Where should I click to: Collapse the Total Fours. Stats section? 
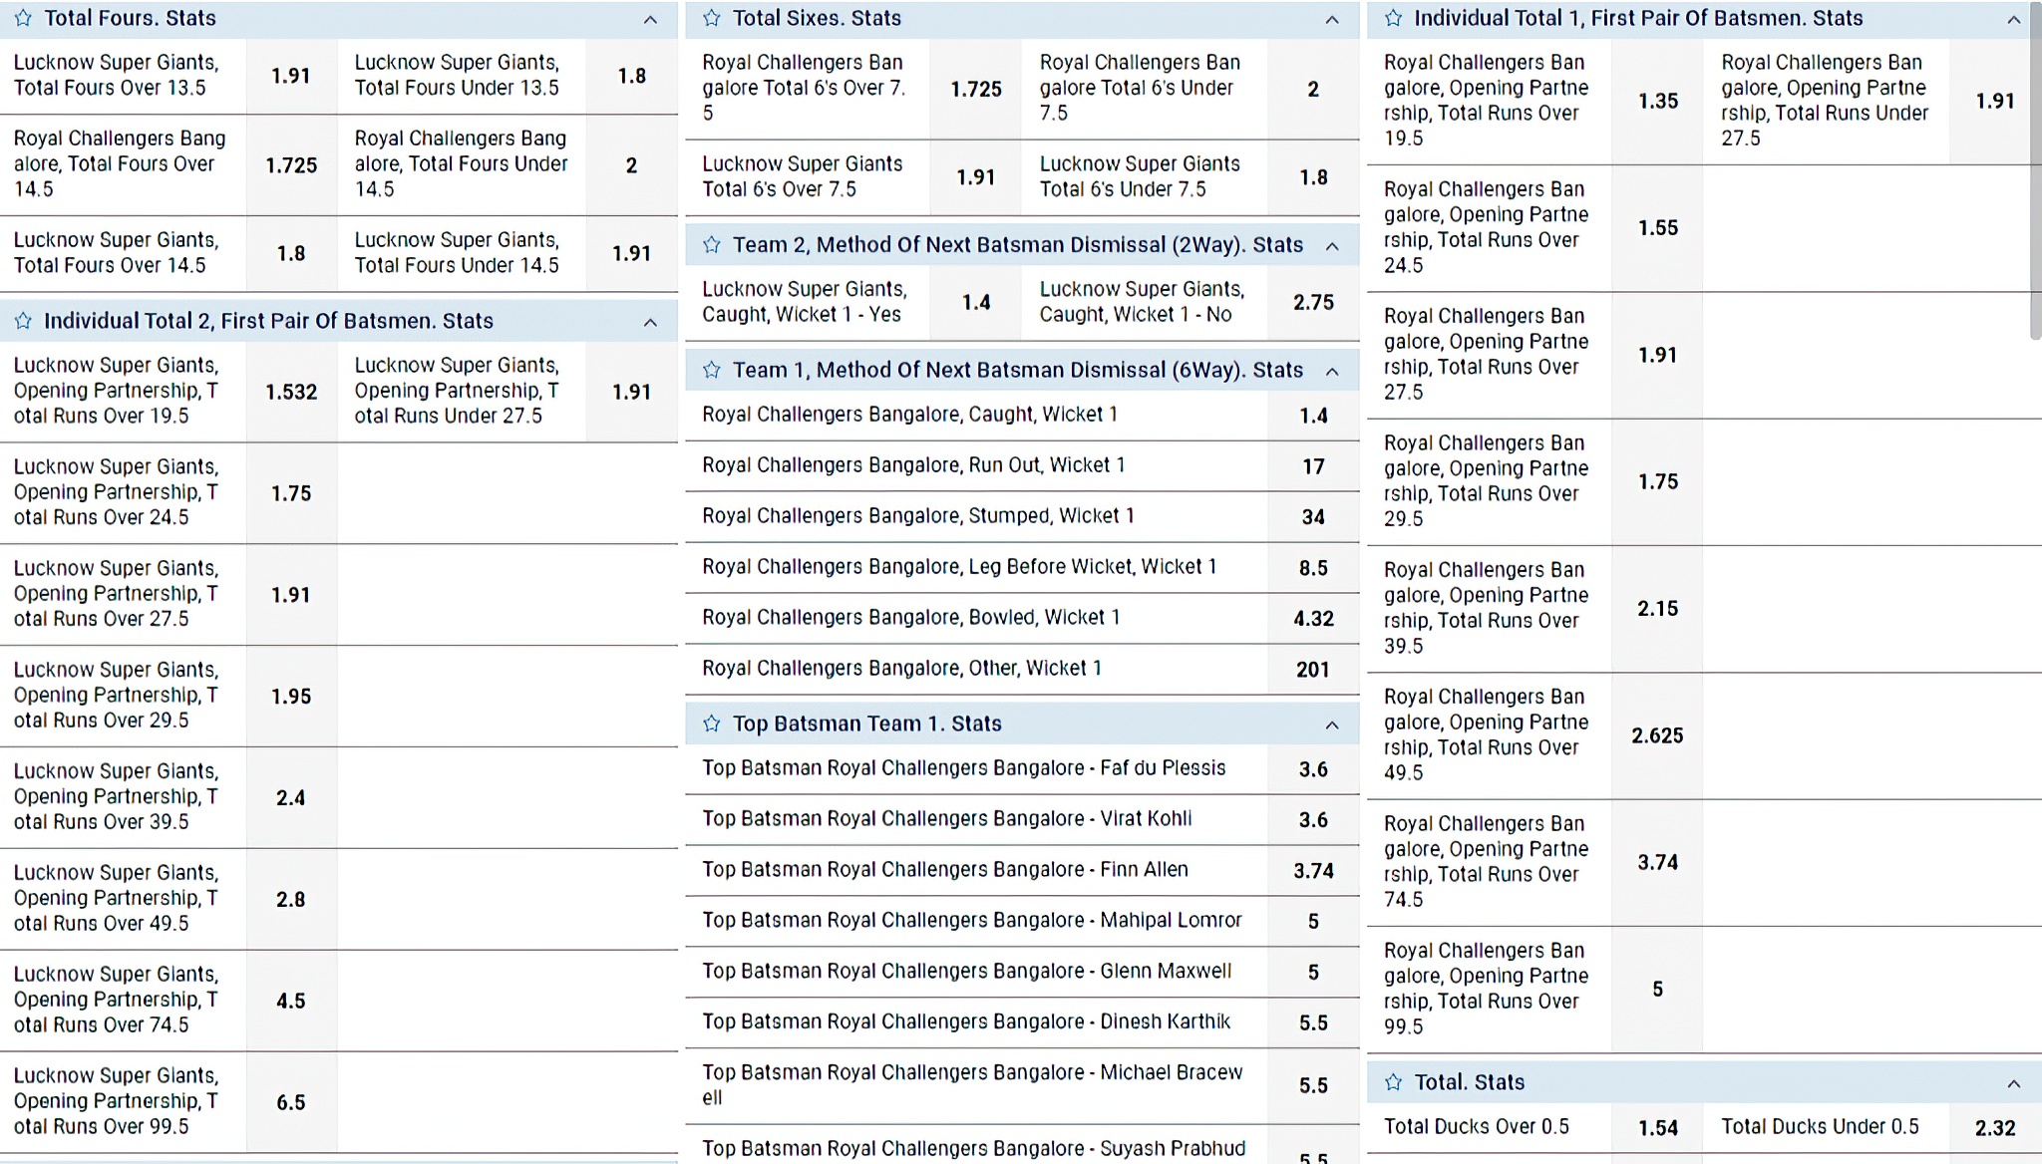tap(650, 19)
